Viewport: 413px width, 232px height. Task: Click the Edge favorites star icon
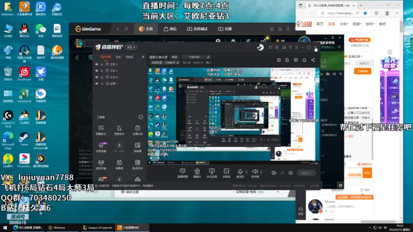click(x=365, y=13)
